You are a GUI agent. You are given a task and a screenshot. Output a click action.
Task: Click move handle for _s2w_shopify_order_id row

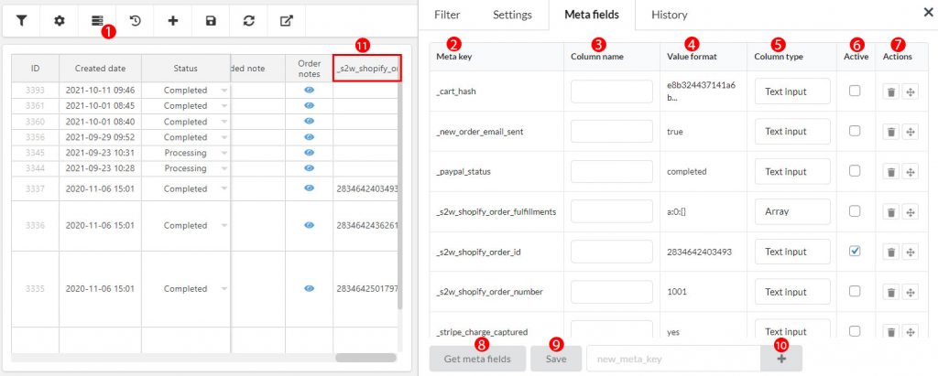pyautogui.click(x=910, y=252)
